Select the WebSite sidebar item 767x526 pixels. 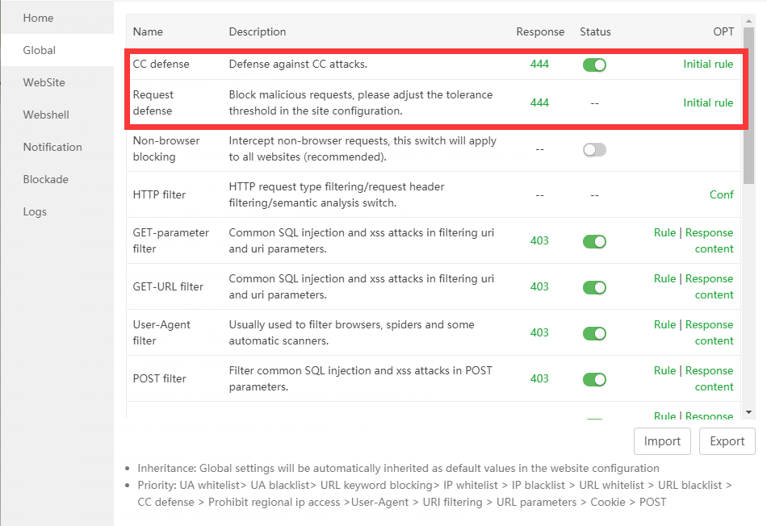44,82
